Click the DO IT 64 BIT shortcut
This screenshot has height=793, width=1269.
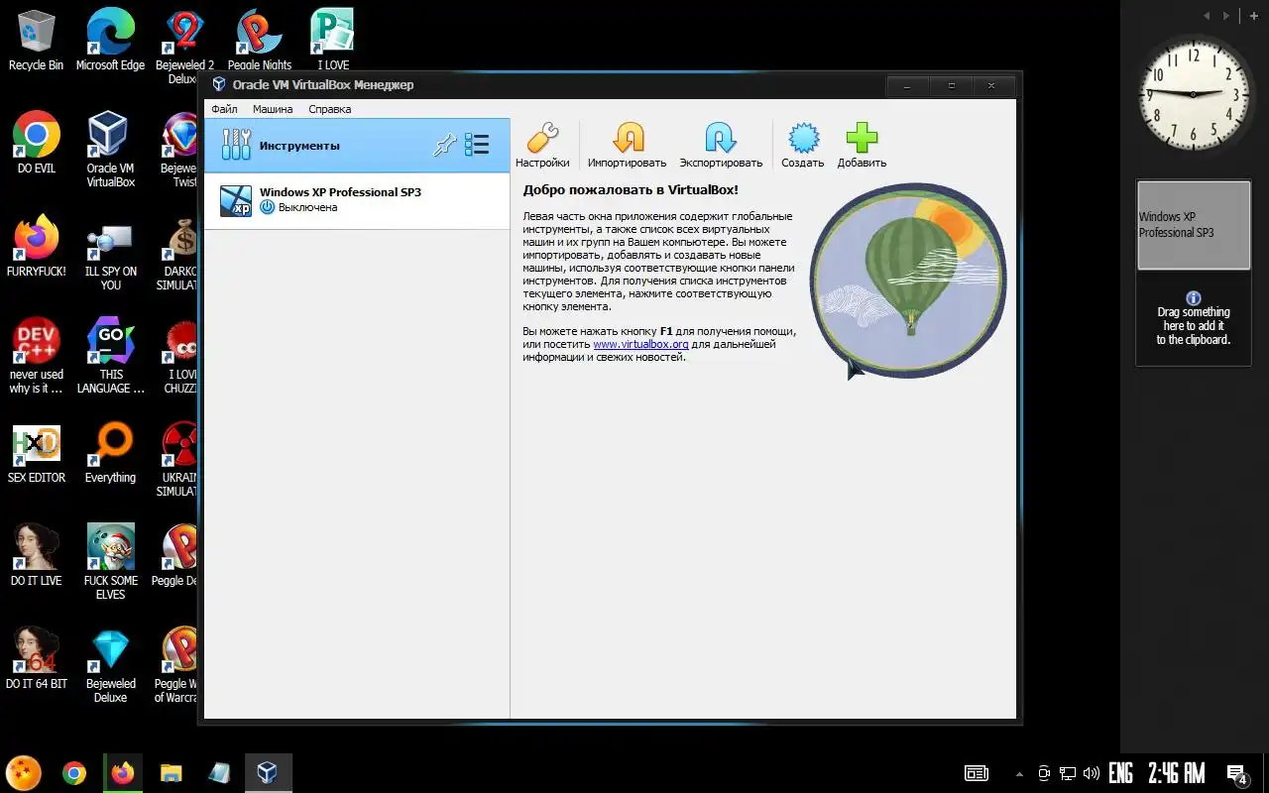[x=37, y=658]
